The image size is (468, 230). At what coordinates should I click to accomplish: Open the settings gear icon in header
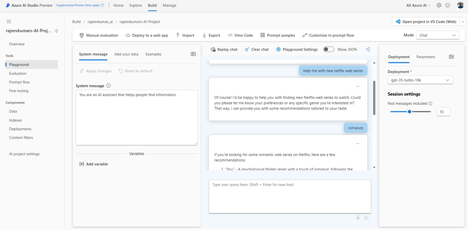point(439,5)
